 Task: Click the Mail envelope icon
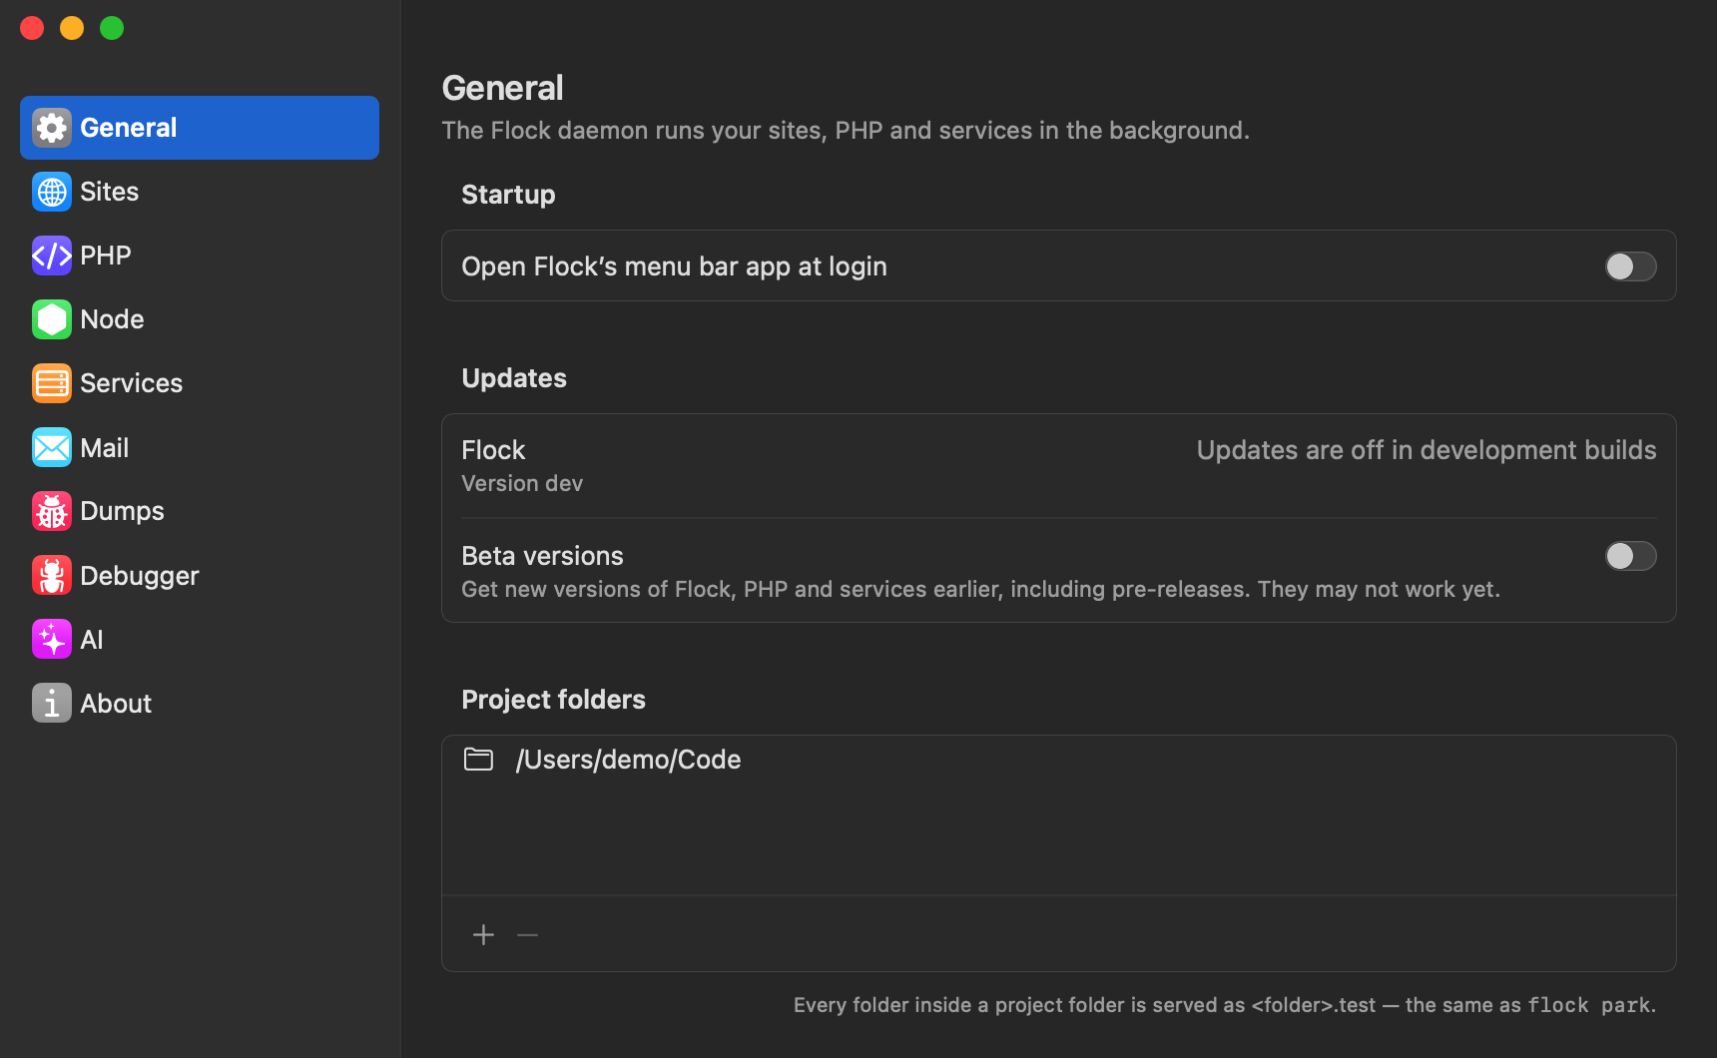pos(52,447)
